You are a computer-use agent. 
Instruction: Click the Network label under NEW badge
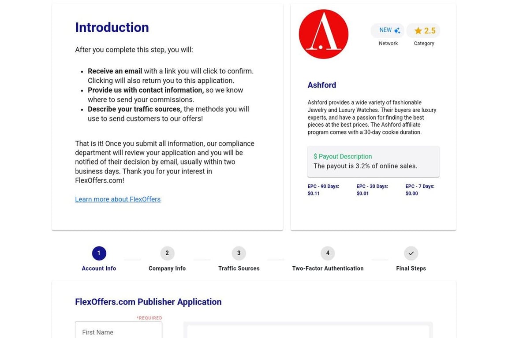(388, 43)
